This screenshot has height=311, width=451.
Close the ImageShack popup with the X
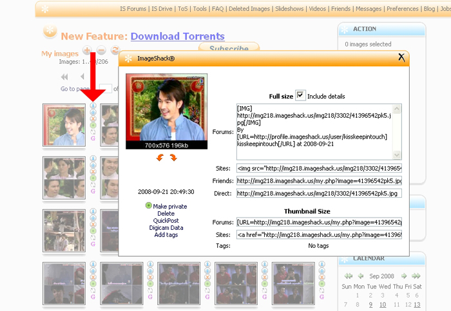click(x=401, y=57)
